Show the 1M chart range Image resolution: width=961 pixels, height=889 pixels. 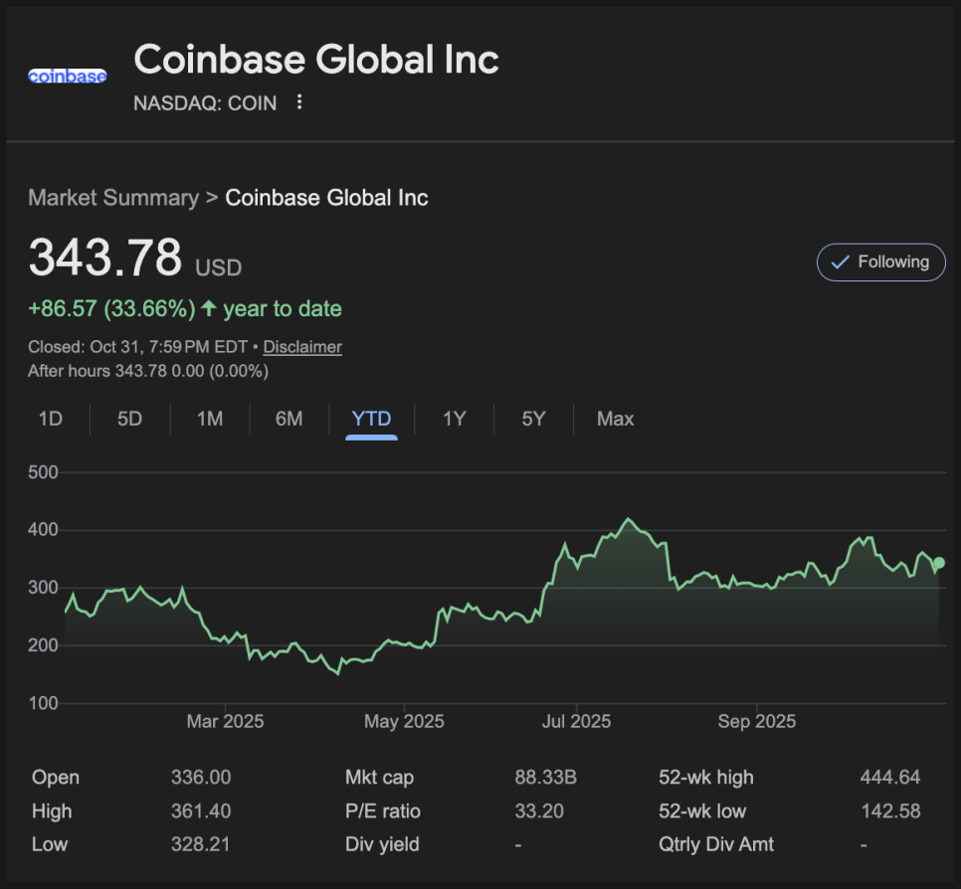pos(210,419)
